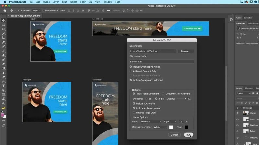Uncheck Include ICC Profile

click(134, 104)
